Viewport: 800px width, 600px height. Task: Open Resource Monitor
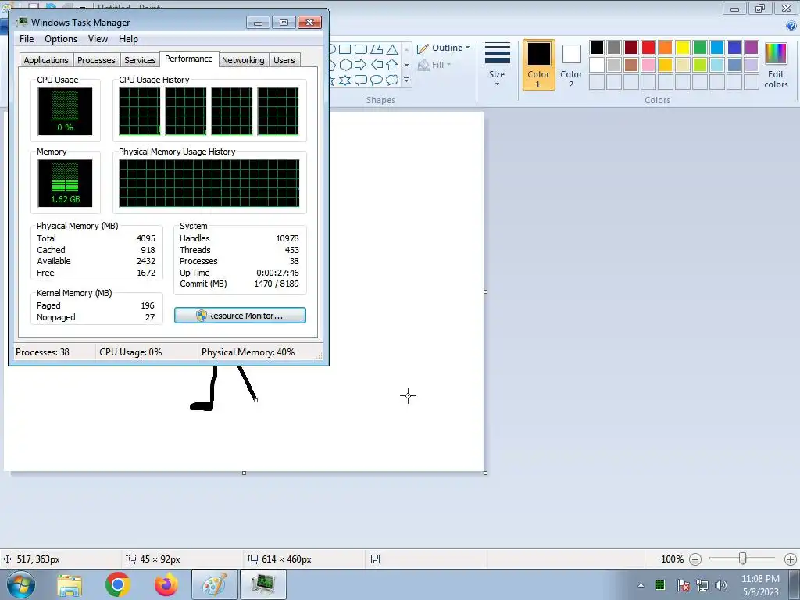[240, 316]
